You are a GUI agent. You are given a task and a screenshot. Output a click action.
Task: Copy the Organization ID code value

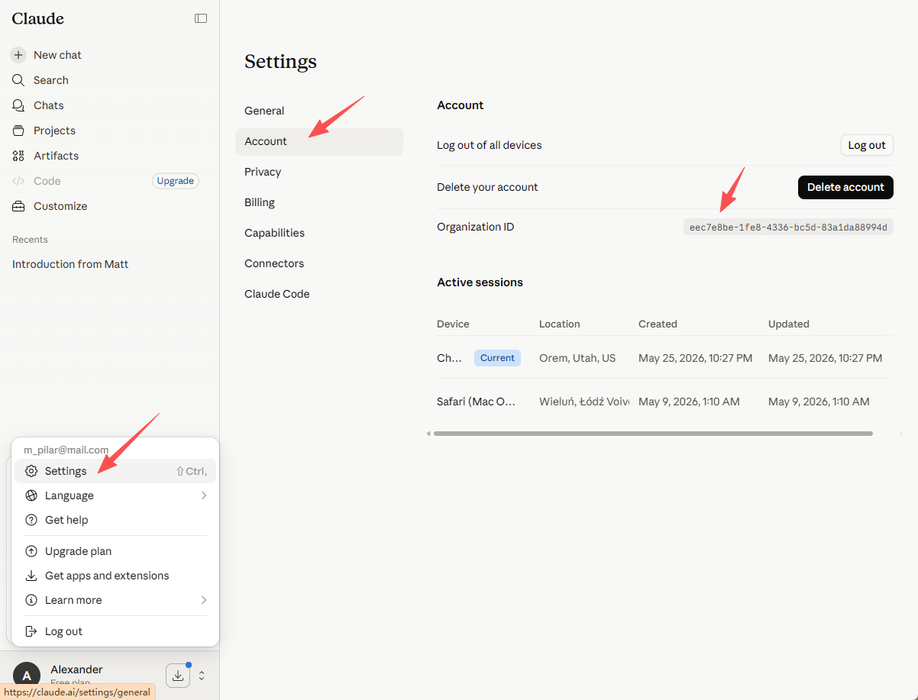pyautogui.click(x=788, y=227)
